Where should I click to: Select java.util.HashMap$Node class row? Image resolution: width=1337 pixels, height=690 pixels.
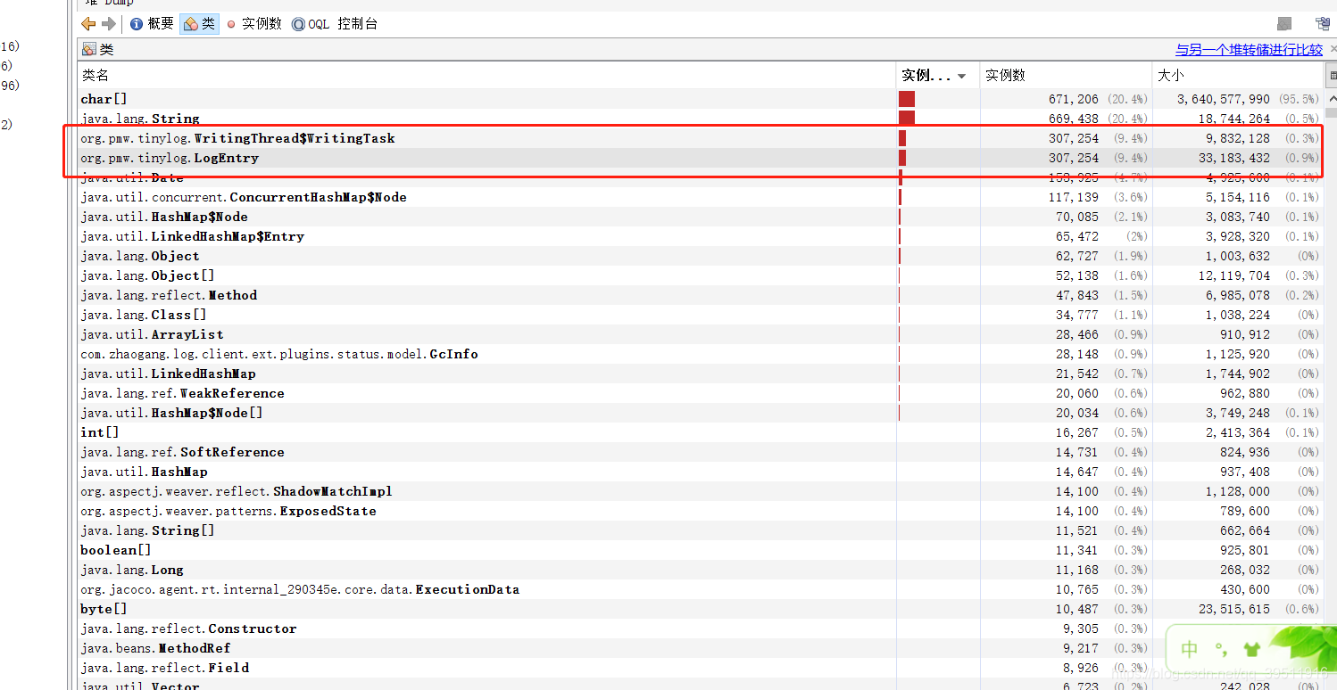coord(701,217)
